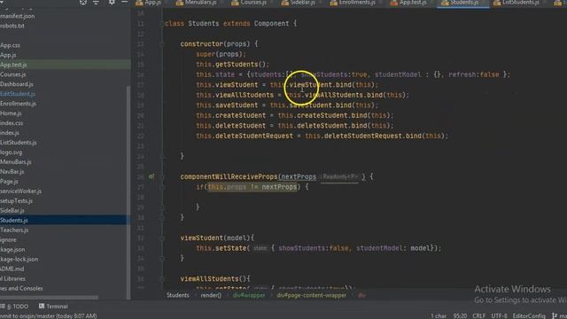Select Scratches and Consoles node

(x=21, y=288)
